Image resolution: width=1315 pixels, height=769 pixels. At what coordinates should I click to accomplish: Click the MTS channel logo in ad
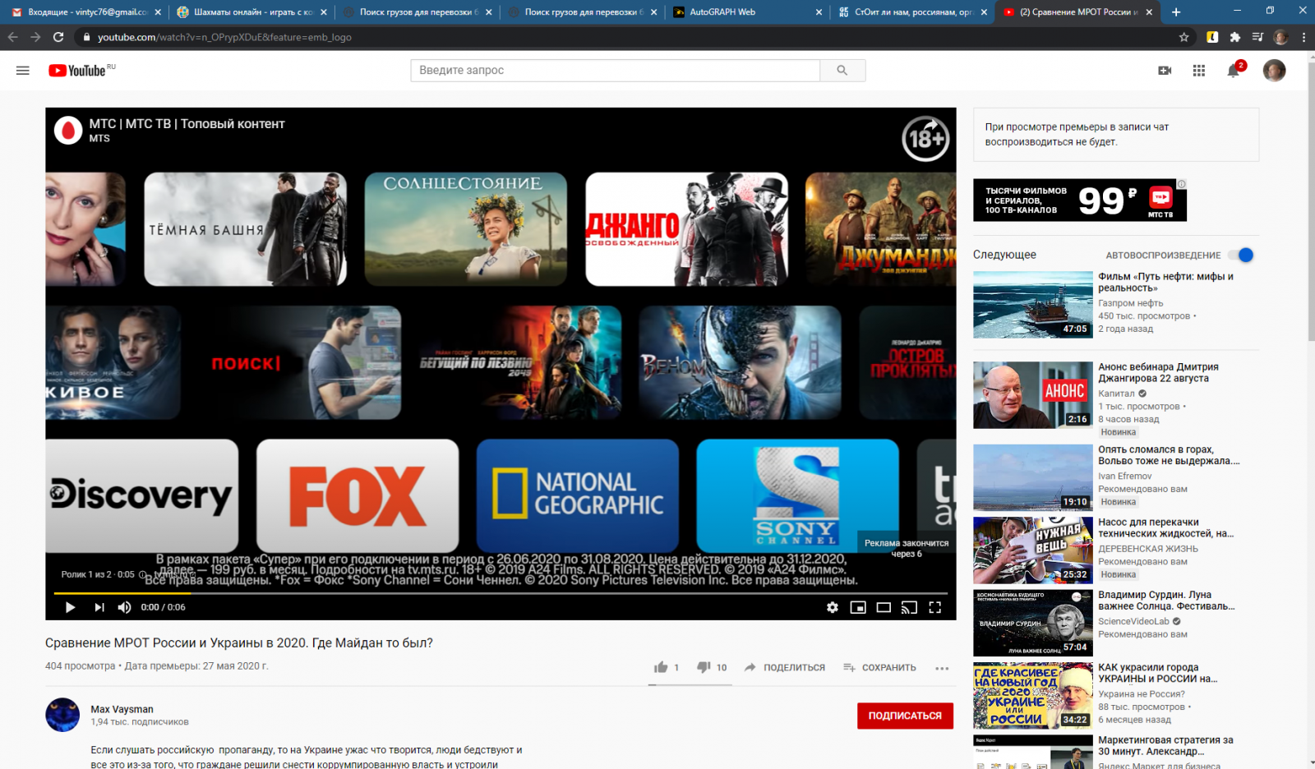[68, 130]
